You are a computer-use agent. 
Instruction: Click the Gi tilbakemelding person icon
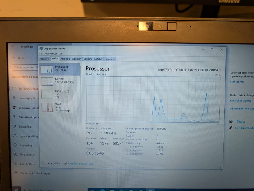click(x=231, y=128)
